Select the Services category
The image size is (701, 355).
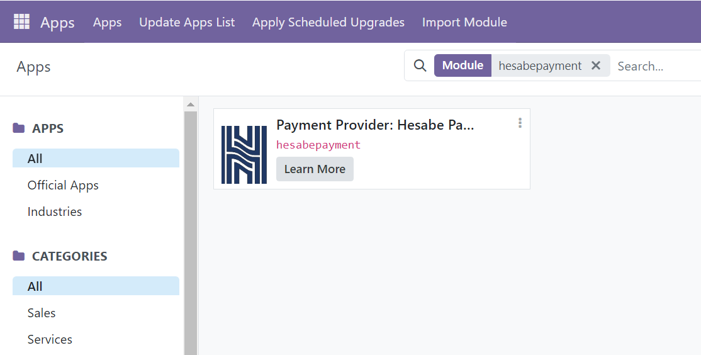click(50, 339)
